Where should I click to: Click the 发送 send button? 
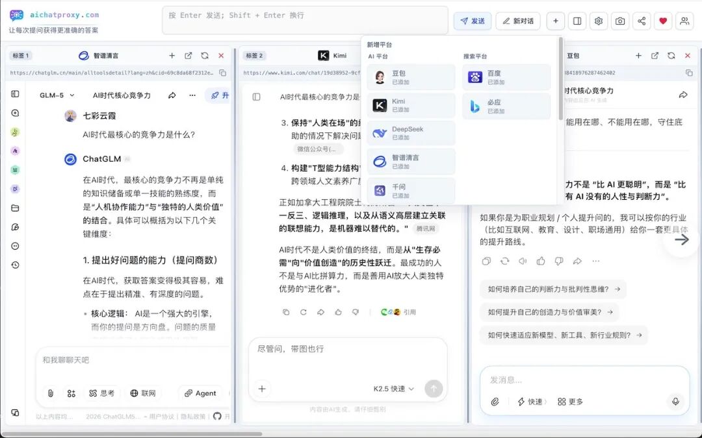tap(473, 21)
